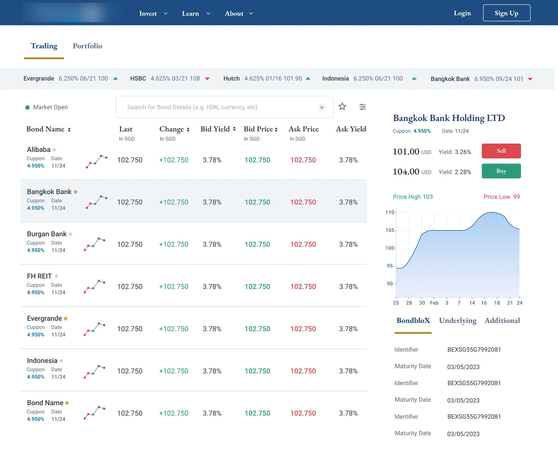This screenshot has width=558, height=450.
Task: Sort the table by Bond Name arrows
Action: tap(69, 130)
